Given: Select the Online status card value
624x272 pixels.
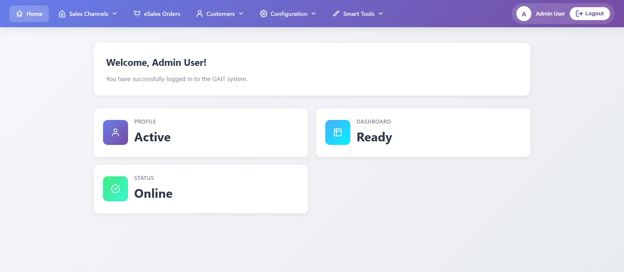Looking at the screenshot, I should point(153,194).
